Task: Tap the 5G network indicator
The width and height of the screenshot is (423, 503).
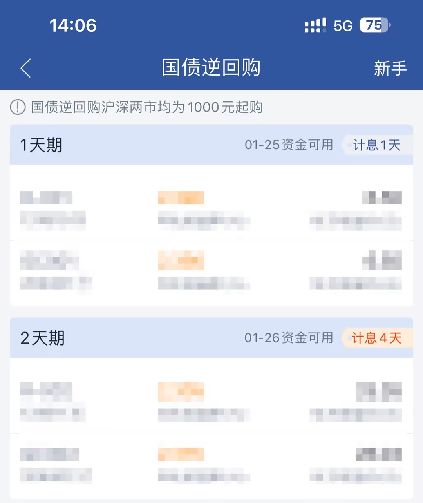Action: (343, 26)
